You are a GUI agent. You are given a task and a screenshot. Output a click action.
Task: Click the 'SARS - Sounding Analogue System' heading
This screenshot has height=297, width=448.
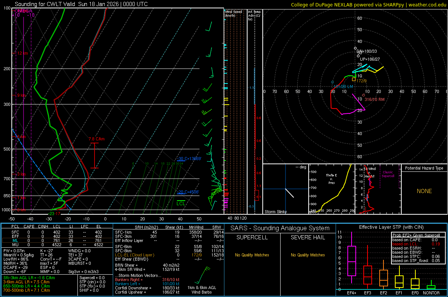click(280, 228)
